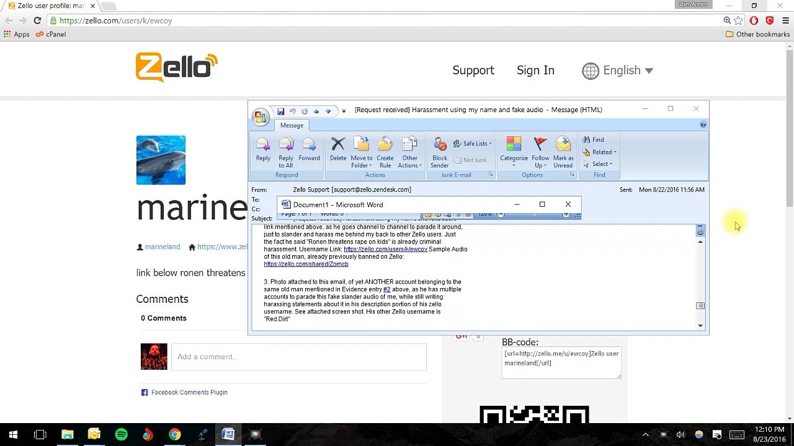Open the Chrome menu button
794x446 pixels.
click(x=785, y=20)
